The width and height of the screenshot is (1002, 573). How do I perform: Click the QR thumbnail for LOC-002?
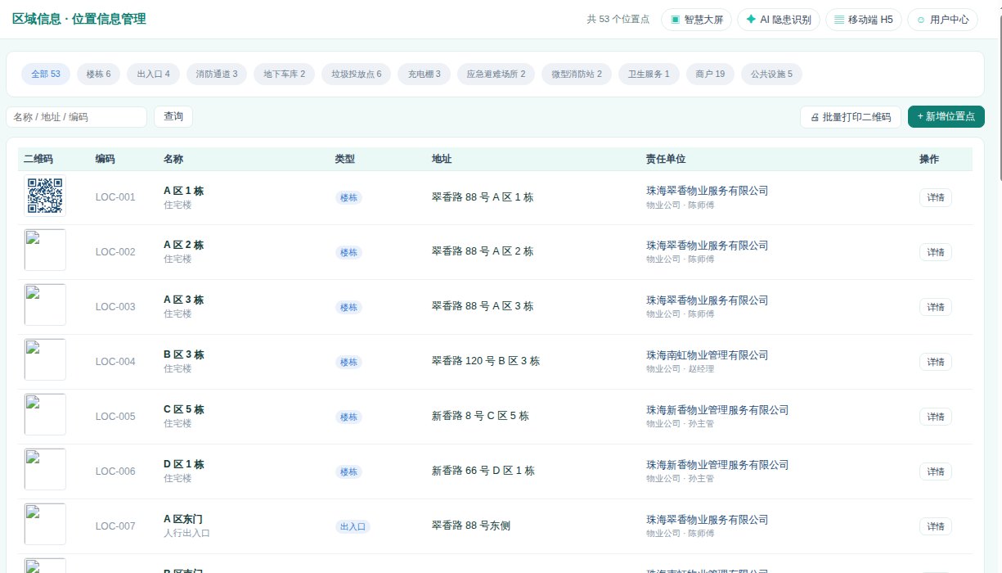(45, 250)
